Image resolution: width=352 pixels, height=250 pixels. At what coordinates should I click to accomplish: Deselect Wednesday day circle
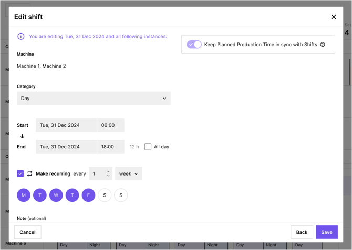[56, 195]
